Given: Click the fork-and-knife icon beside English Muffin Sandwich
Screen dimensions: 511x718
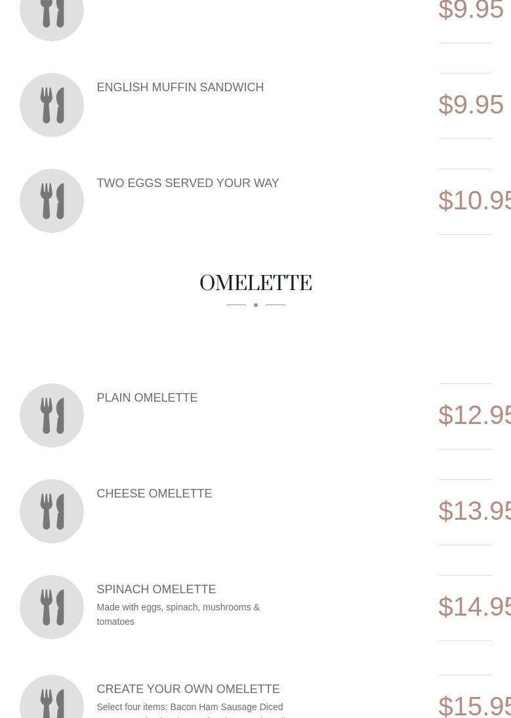Looking at the screenshot, I should [52, 105].
